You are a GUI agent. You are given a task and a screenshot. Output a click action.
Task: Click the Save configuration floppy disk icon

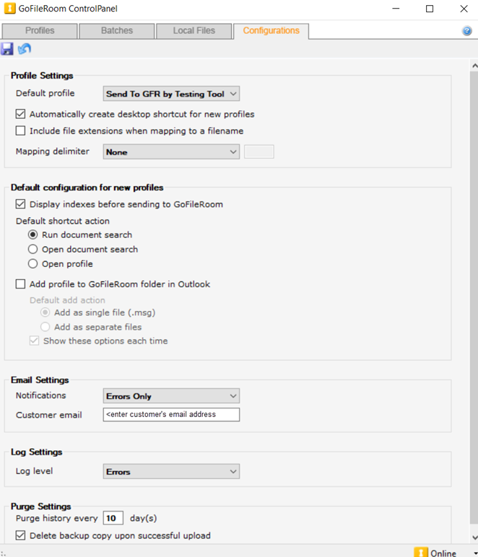click(x=7, y=49)
